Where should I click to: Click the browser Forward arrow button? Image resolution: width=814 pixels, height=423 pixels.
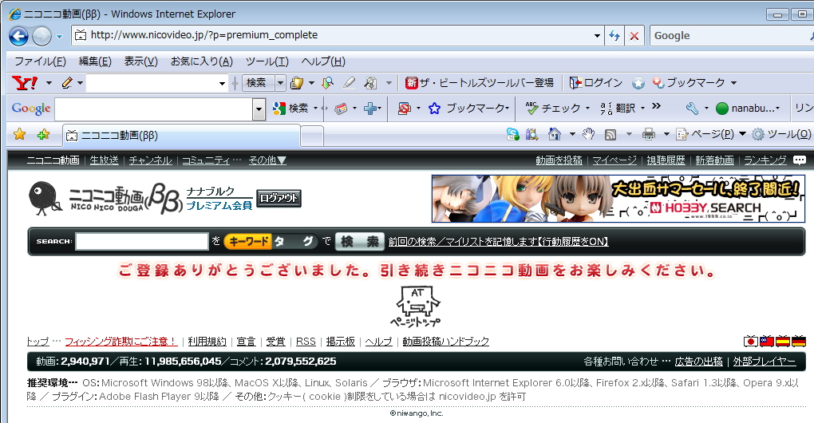click(x=41, y=36)
